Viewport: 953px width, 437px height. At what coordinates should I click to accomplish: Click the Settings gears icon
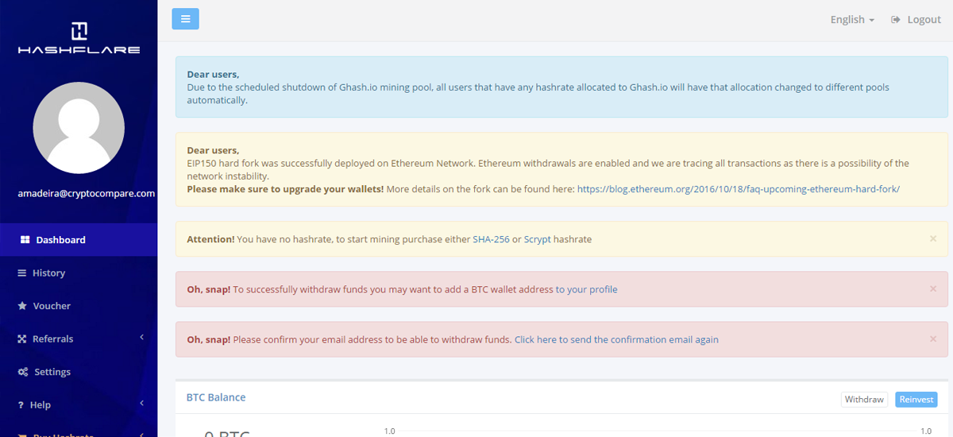tap(23, 372)
